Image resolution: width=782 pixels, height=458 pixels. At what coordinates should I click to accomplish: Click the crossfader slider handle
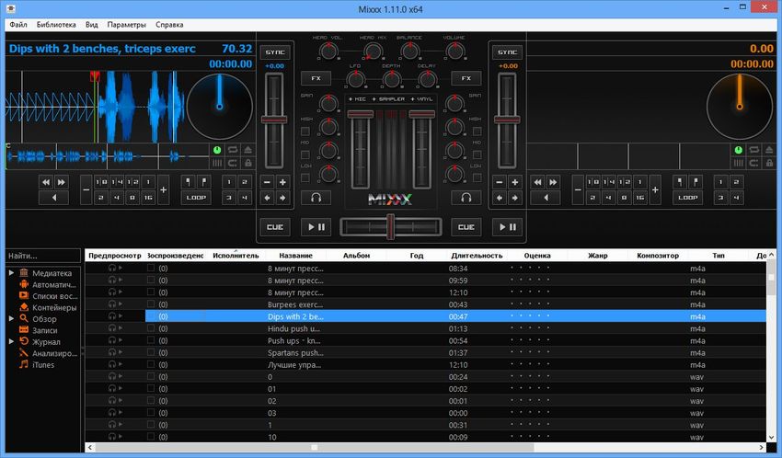click(x=390, y=225)
